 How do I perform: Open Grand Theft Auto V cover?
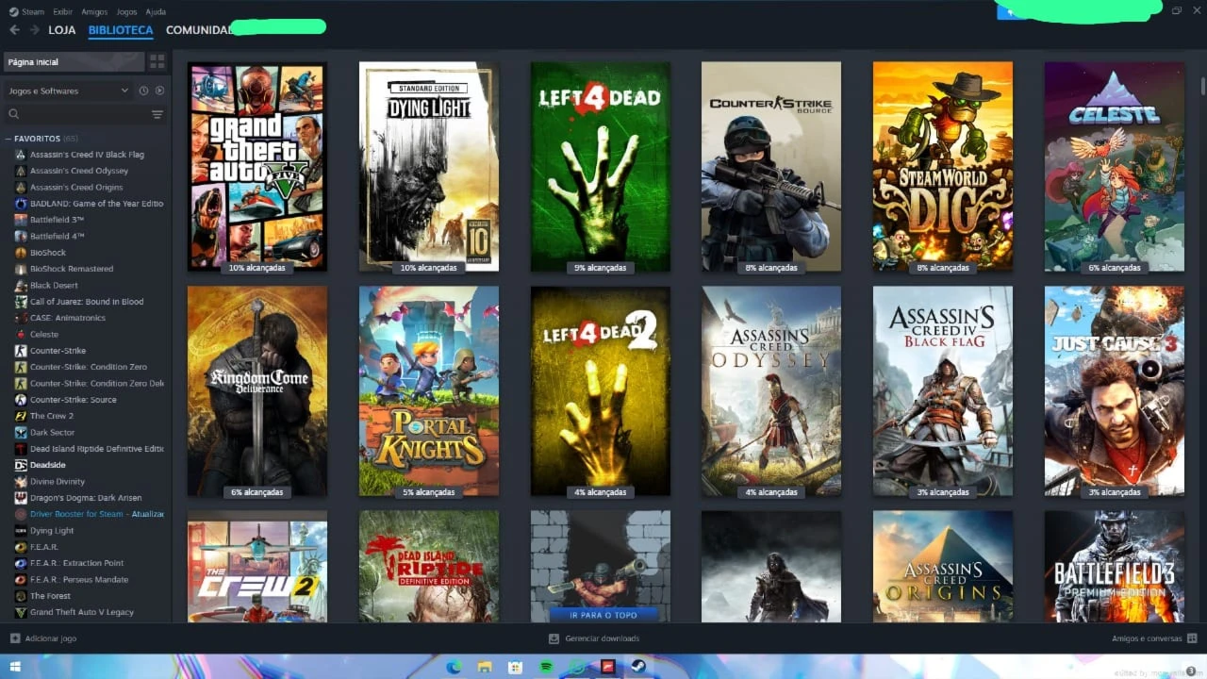click(x=257, y=167)
